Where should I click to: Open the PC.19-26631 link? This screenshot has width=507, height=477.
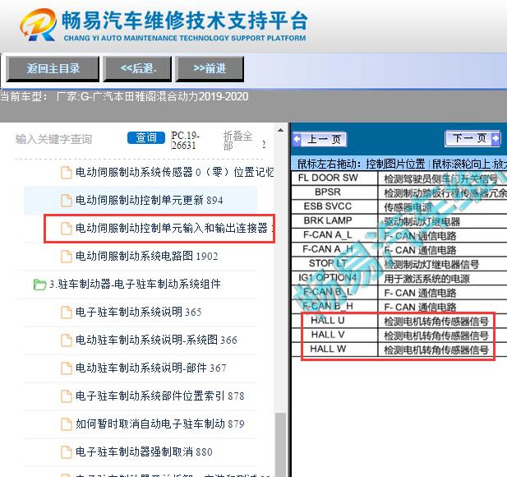pyautogui.click(x=185, y=140)
